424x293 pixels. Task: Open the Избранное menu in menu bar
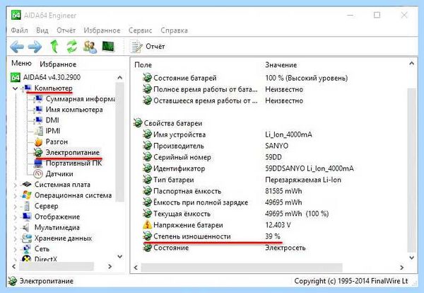[x=102, y=30]
